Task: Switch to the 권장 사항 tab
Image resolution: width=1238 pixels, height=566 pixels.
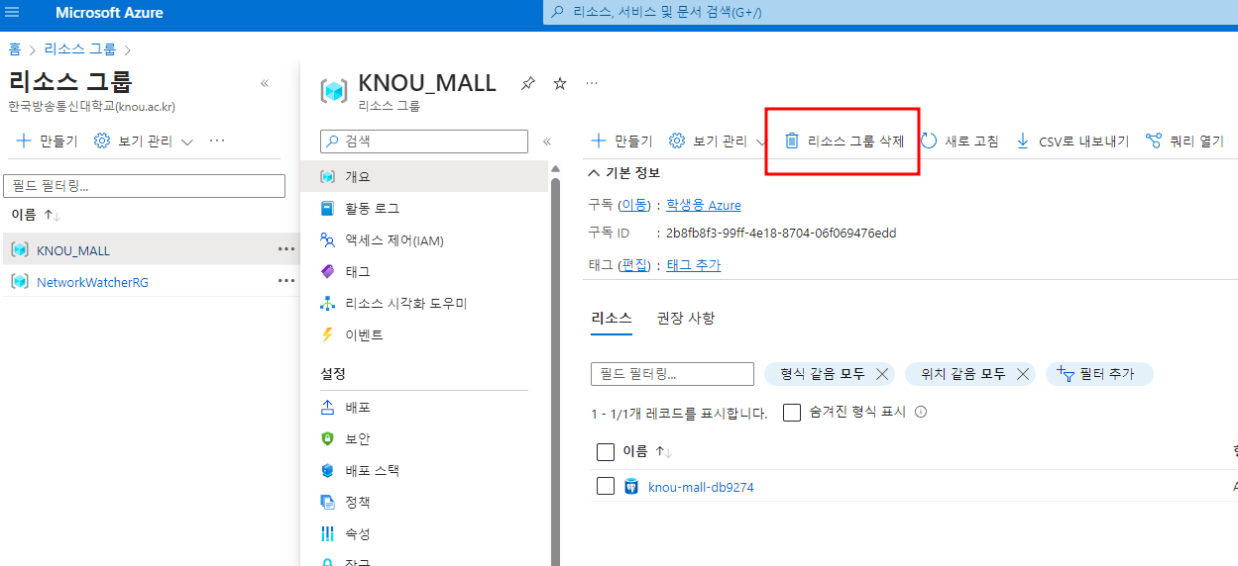Action: coord(686,318)
